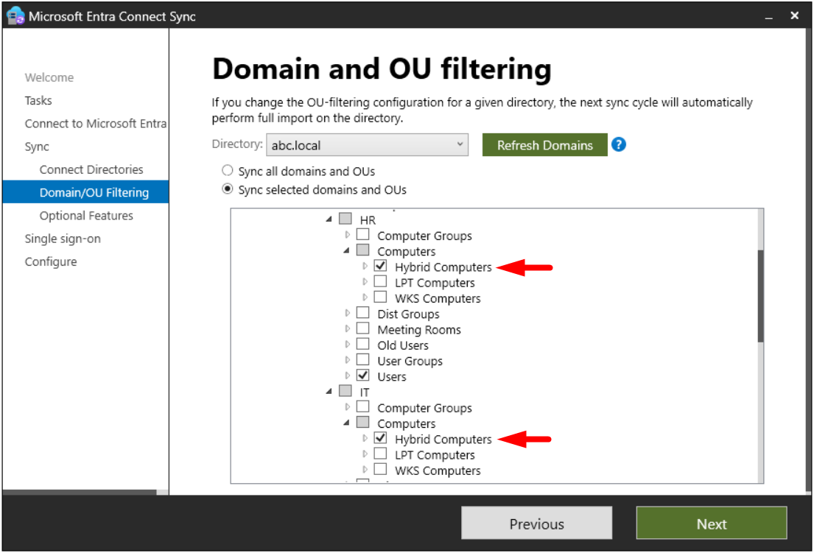Uncheck Hybrid Computers under HR

[381, 266]
